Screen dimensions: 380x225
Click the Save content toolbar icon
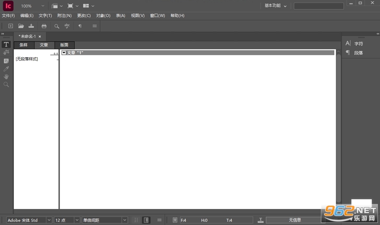pyautogui.click(x=31, y=26)
